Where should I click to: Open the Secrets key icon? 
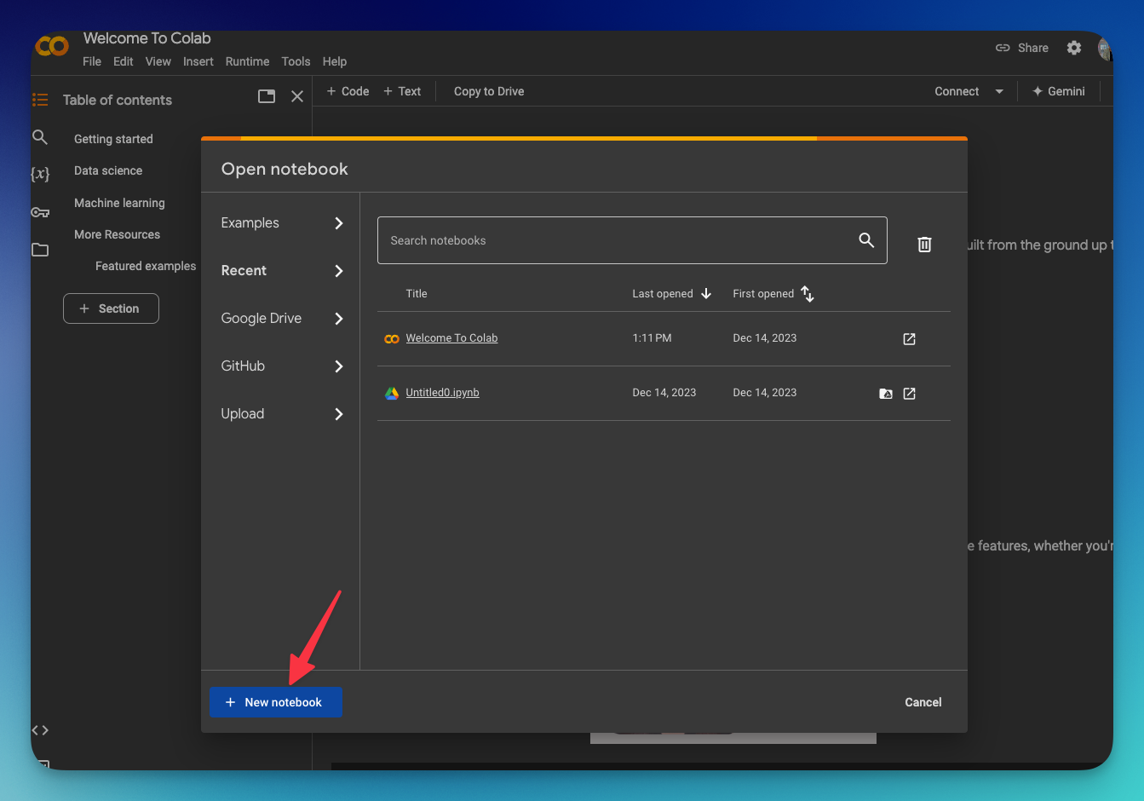point(40,212)
